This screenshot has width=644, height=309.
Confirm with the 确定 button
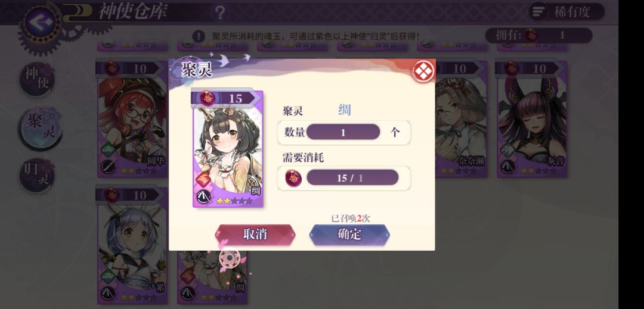[x=349, y=235]
